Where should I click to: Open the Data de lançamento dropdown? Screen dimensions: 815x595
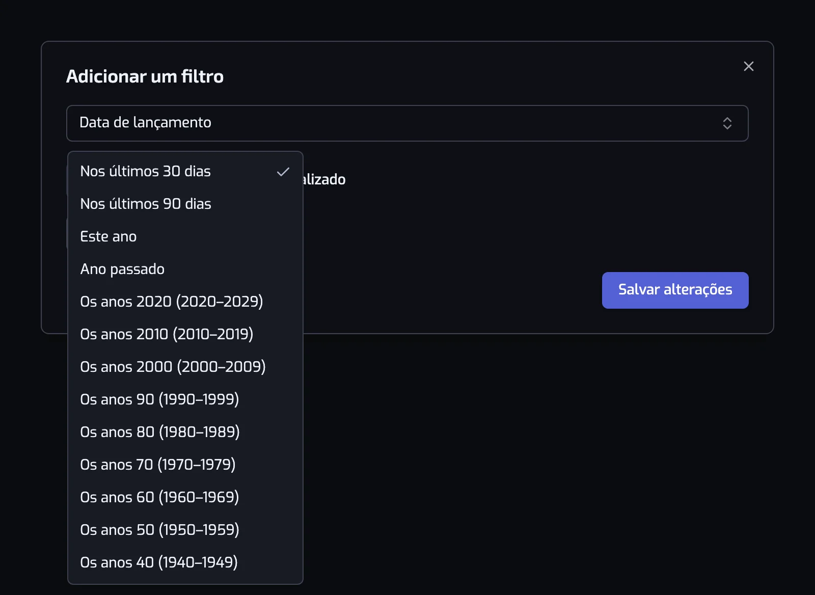click(x=407, y=123)
